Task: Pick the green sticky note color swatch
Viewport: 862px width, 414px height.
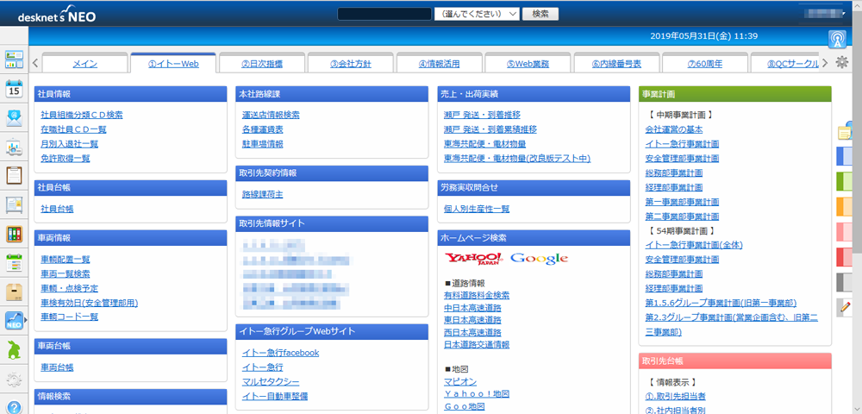Action: click(845, 181)
